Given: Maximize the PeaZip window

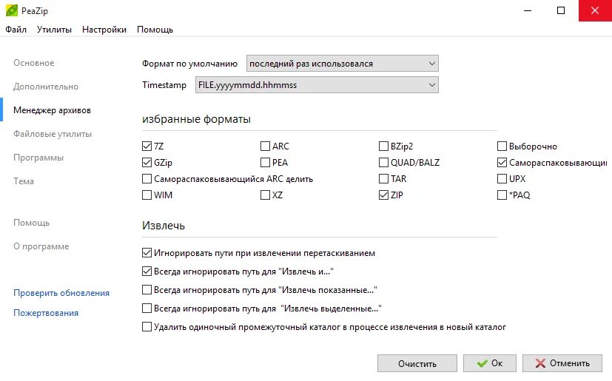Looking at the screenshot, I should click(x=561, y=10).
